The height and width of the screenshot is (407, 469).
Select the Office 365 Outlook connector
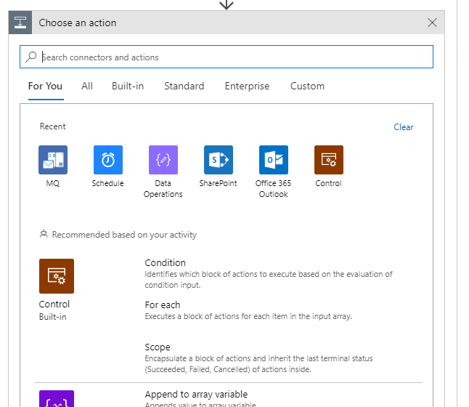tap(274, 160)
